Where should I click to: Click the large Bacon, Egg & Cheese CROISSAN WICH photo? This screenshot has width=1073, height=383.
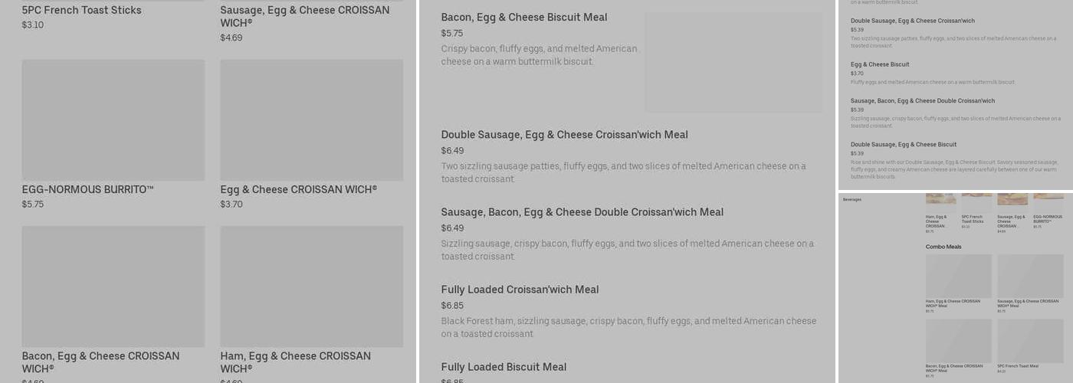coord(113,286)
